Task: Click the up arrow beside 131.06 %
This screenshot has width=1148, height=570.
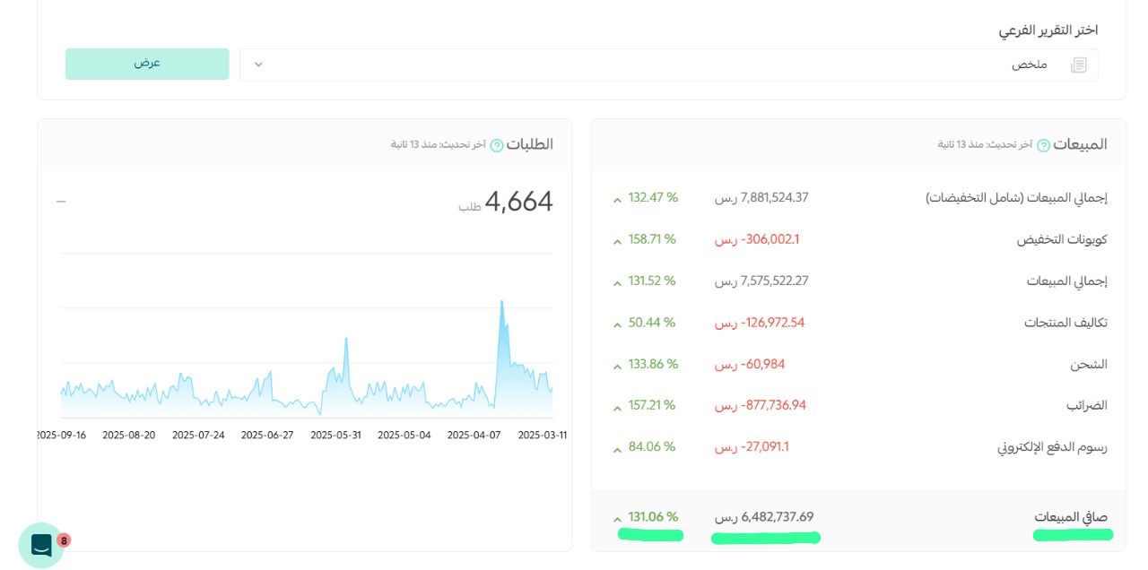Action: point(617,518)
